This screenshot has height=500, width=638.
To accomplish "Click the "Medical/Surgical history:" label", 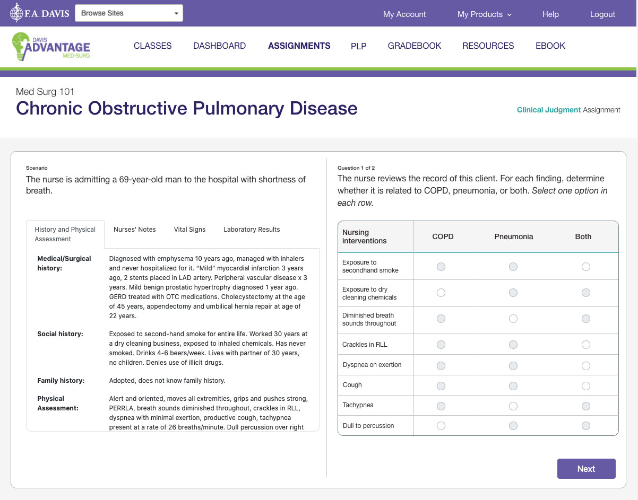I will (x=64, y=264).
